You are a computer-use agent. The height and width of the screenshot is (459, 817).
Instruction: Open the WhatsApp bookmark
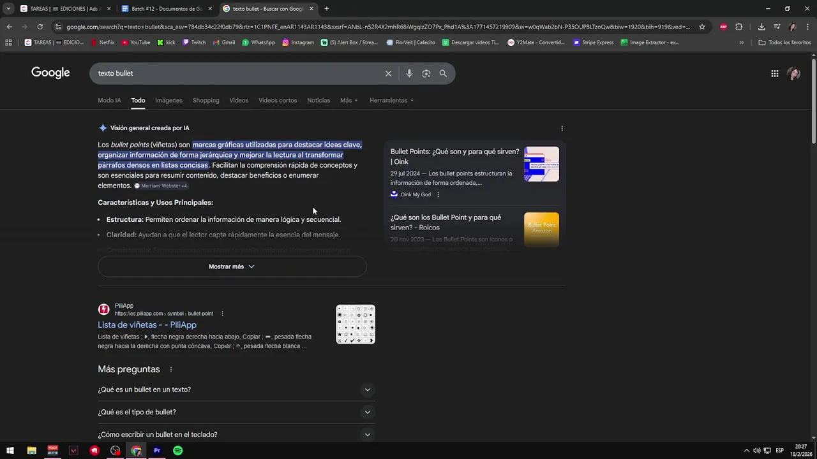coord(259,43)
